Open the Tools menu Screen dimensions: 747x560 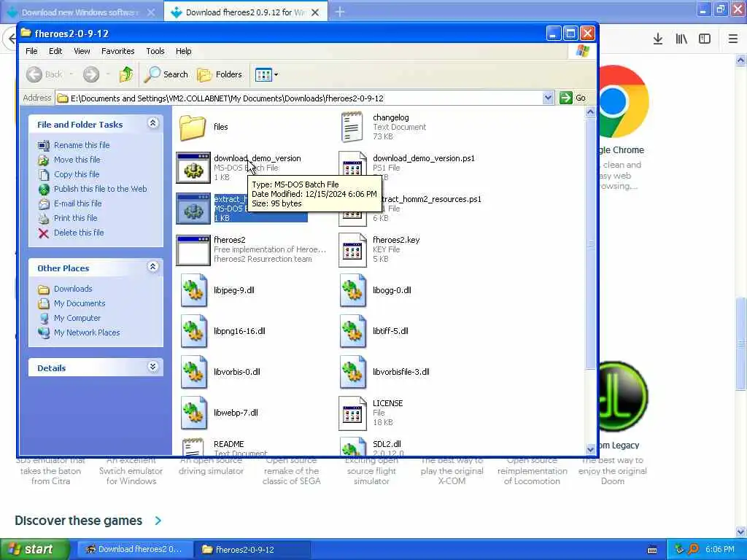click(155, 51)
